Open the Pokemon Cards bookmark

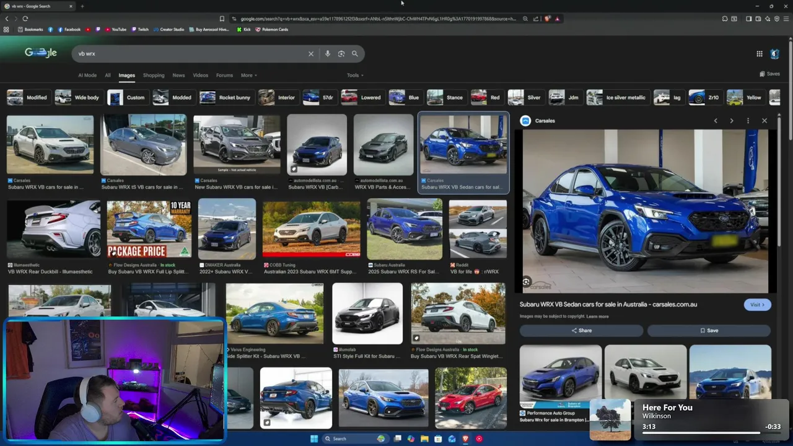coord(271,29)
